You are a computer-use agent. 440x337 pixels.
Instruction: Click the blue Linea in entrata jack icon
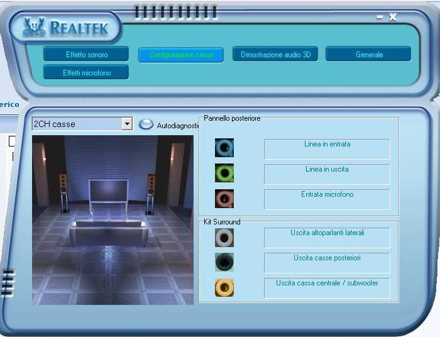pyautogui.click(x=224, y=148)
